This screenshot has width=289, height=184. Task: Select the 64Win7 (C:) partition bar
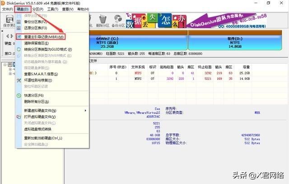click(x=138, y=42)
